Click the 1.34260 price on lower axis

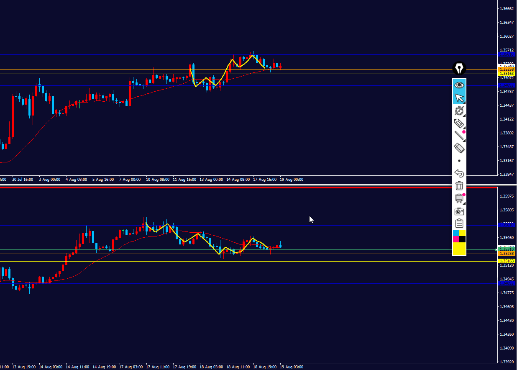507,334
